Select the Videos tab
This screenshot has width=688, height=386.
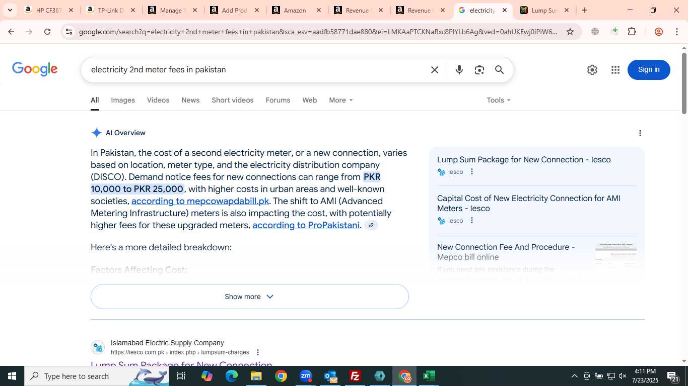coord(158,100)
